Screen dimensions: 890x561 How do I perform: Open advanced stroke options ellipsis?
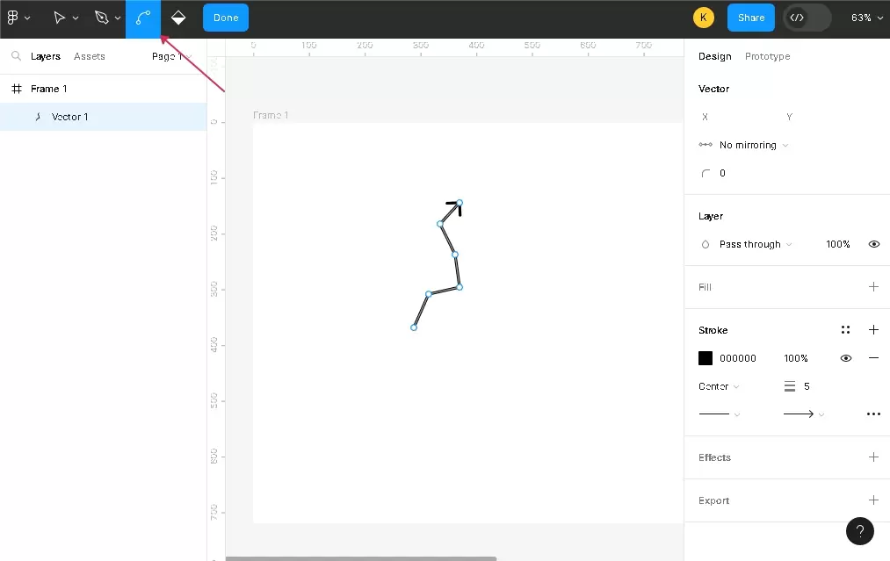pos(873,414)
